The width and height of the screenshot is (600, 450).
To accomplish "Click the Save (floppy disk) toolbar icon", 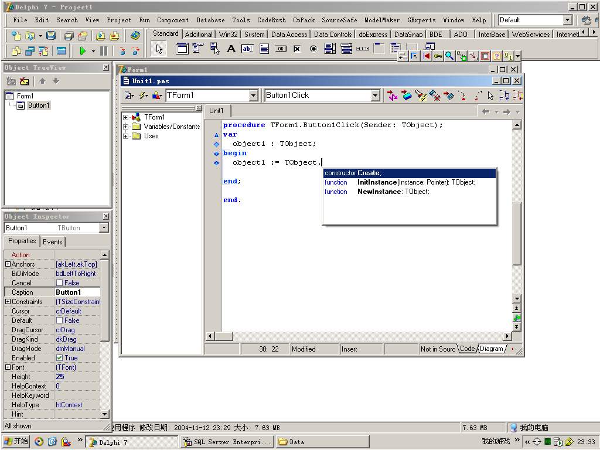I will click(x=51, y=36).
